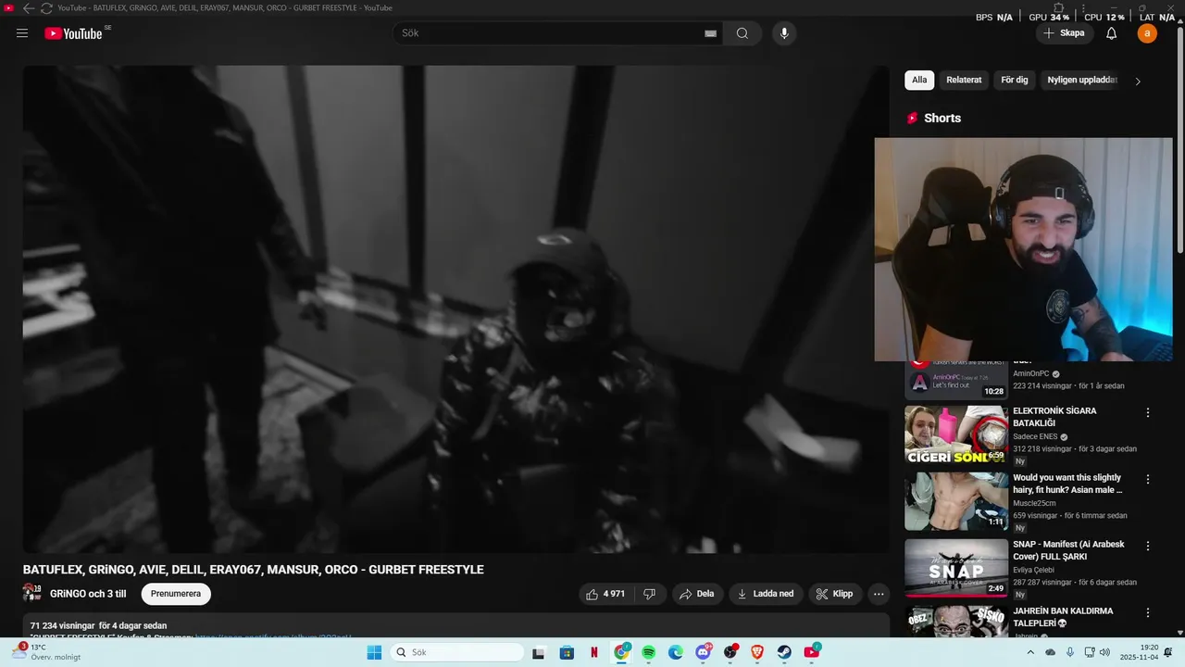
Task: Open the AminOnPC channel name
Action: [1031, 373]
